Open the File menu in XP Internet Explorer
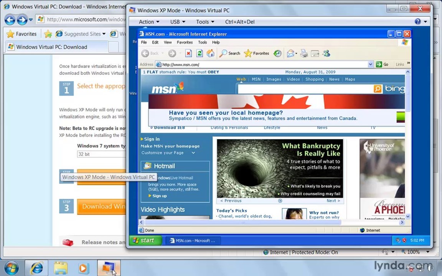The height and width of the screenshot is (276, 442). (x=144, y=42)
